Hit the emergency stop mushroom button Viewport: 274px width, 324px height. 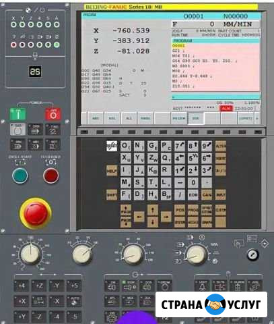tap(36, 213)
